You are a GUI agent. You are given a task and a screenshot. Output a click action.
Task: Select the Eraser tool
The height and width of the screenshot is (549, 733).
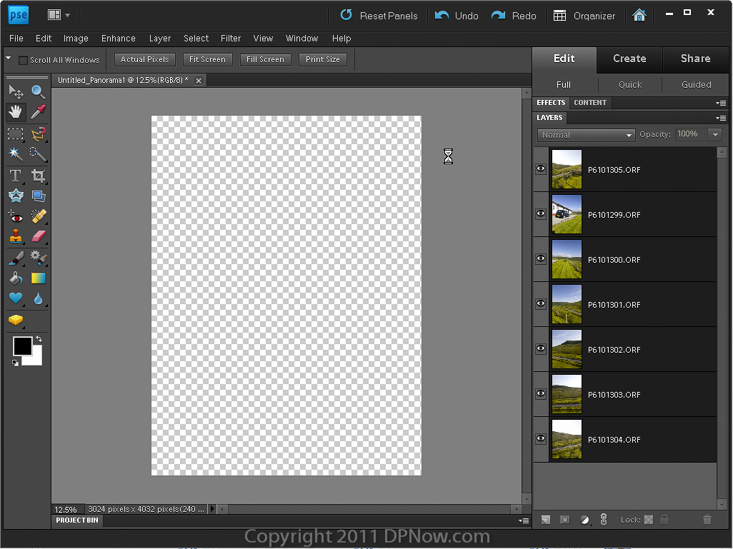[x=39, y=236]
